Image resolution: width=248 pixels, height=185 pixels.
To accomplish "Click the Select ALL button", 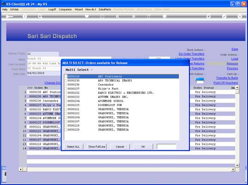I will (x=73, y=147).
